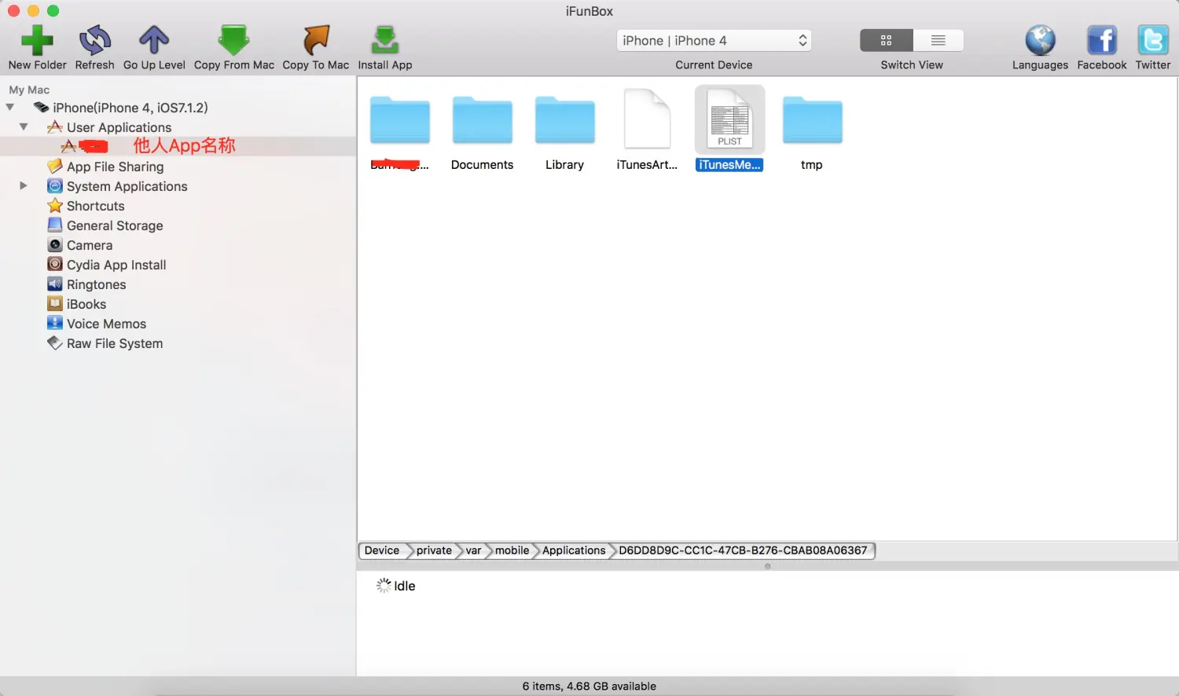Select Ringtones in sidebar

[96, 284]
